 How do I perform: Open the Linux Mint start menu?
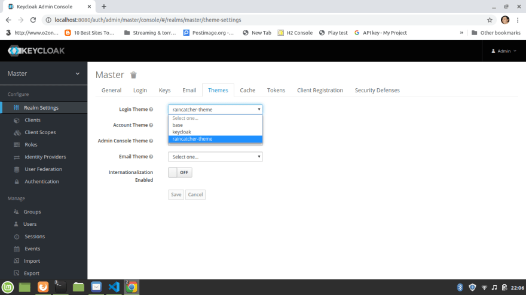[8, 287]
